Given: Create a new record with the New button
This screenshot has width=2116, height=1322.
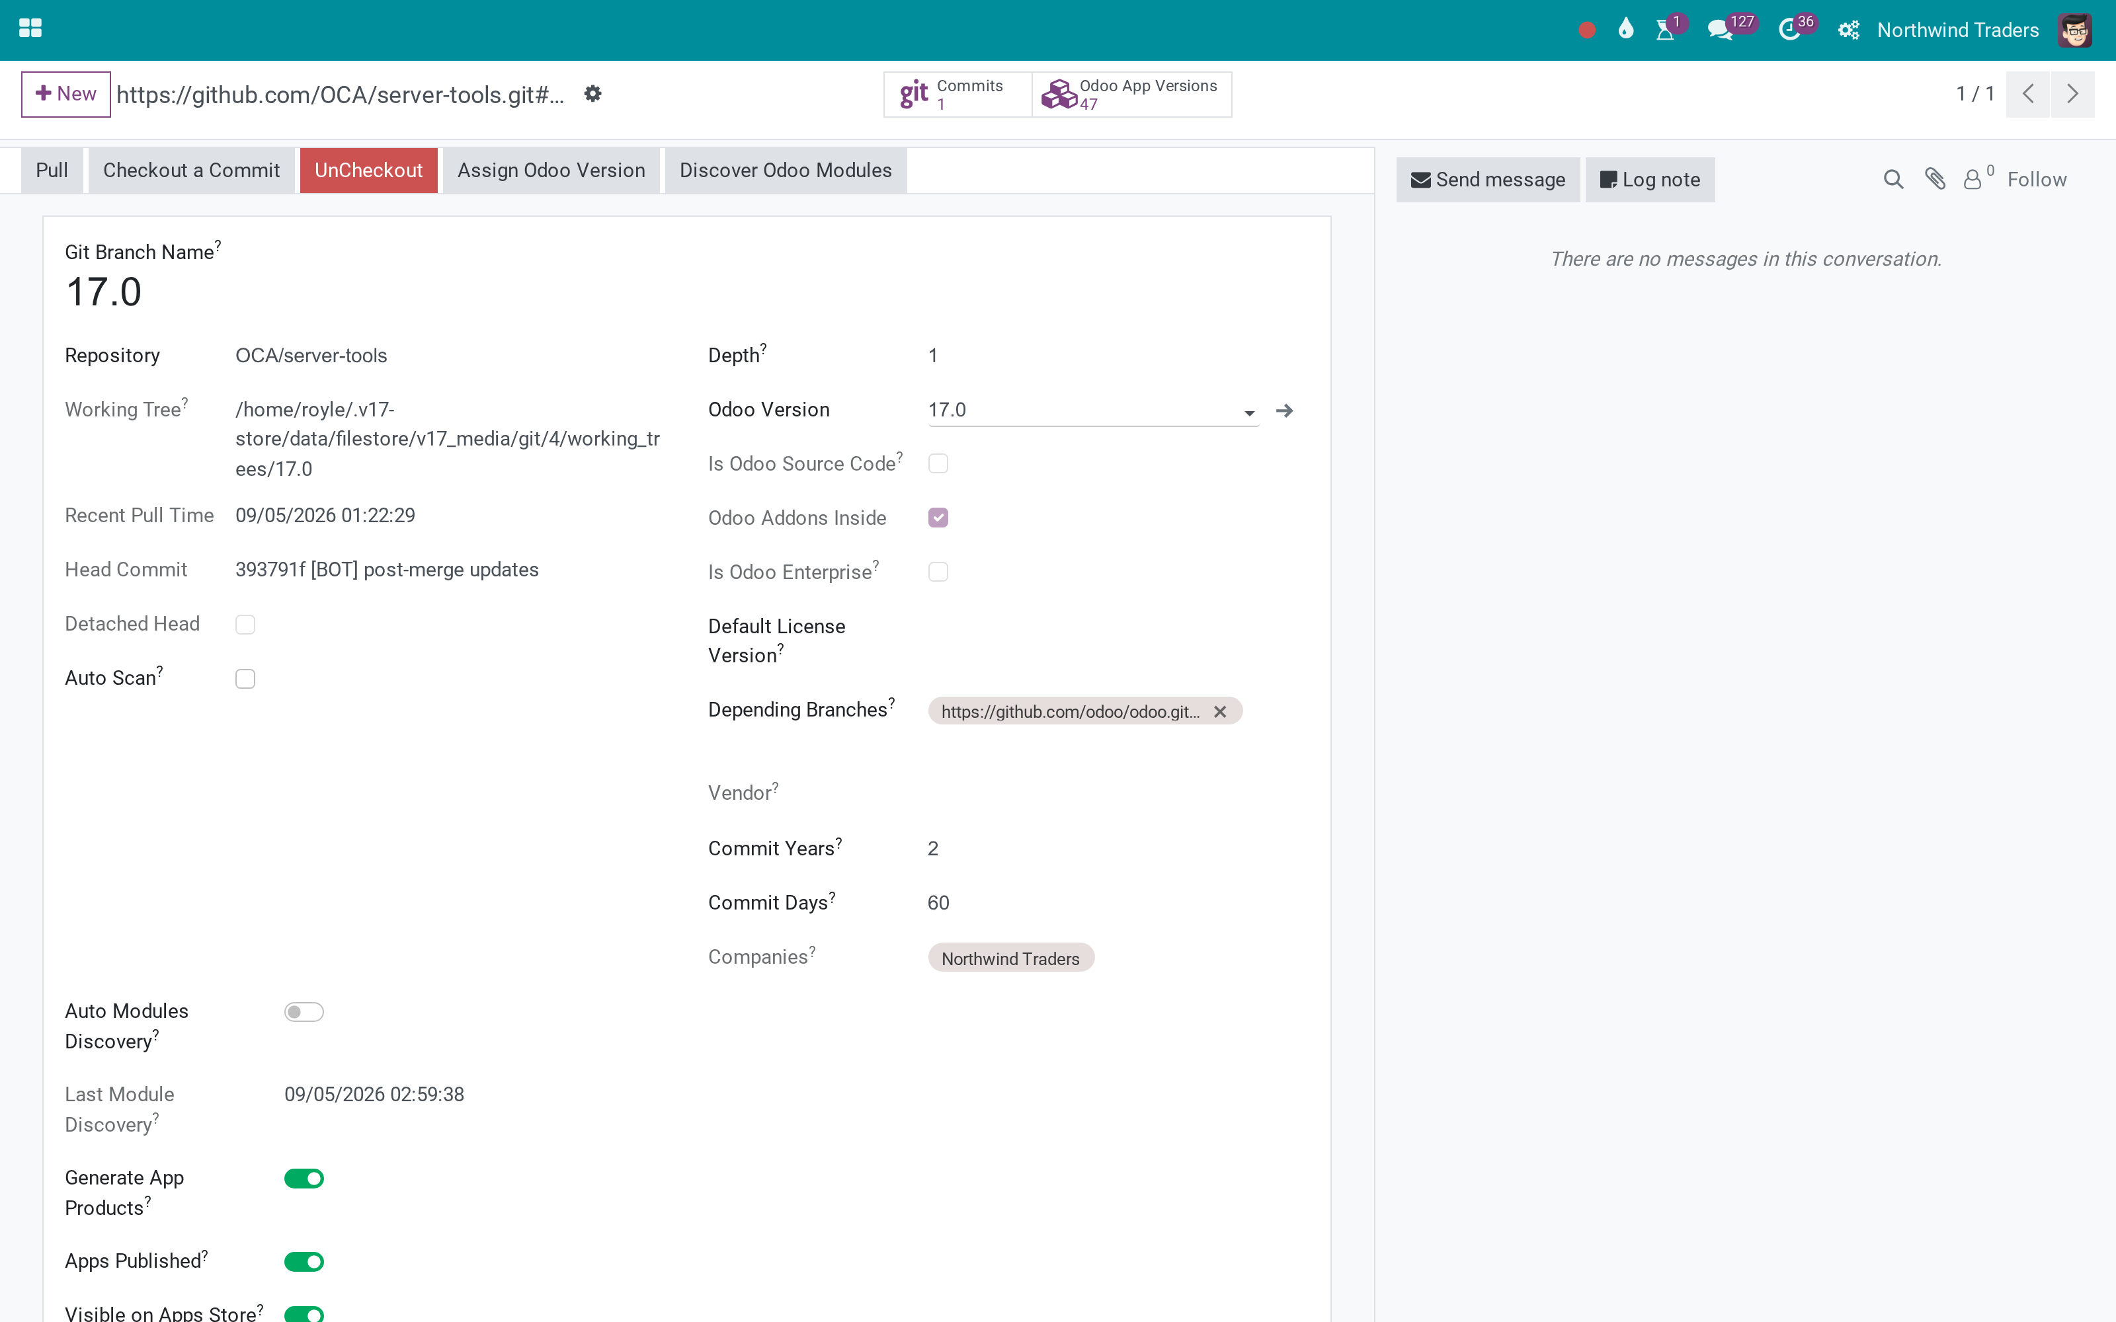Looking at the screenshot, I should click(x=65, y=94).
